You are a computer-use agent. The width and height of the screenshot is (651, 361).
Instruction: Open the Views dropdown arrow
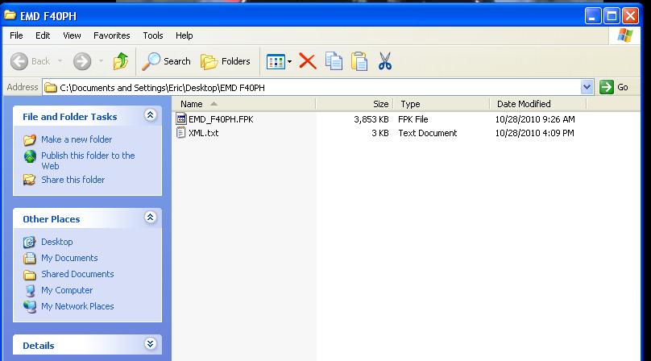click(x=289, y=62)
